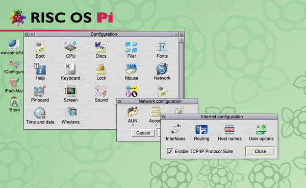Click Cancel in Network configuration

(x=143, y=133)
